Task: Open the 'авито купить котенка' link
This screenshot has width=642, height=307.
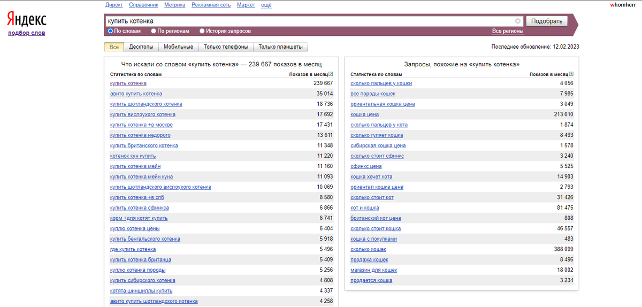Action: pos(136,94)
